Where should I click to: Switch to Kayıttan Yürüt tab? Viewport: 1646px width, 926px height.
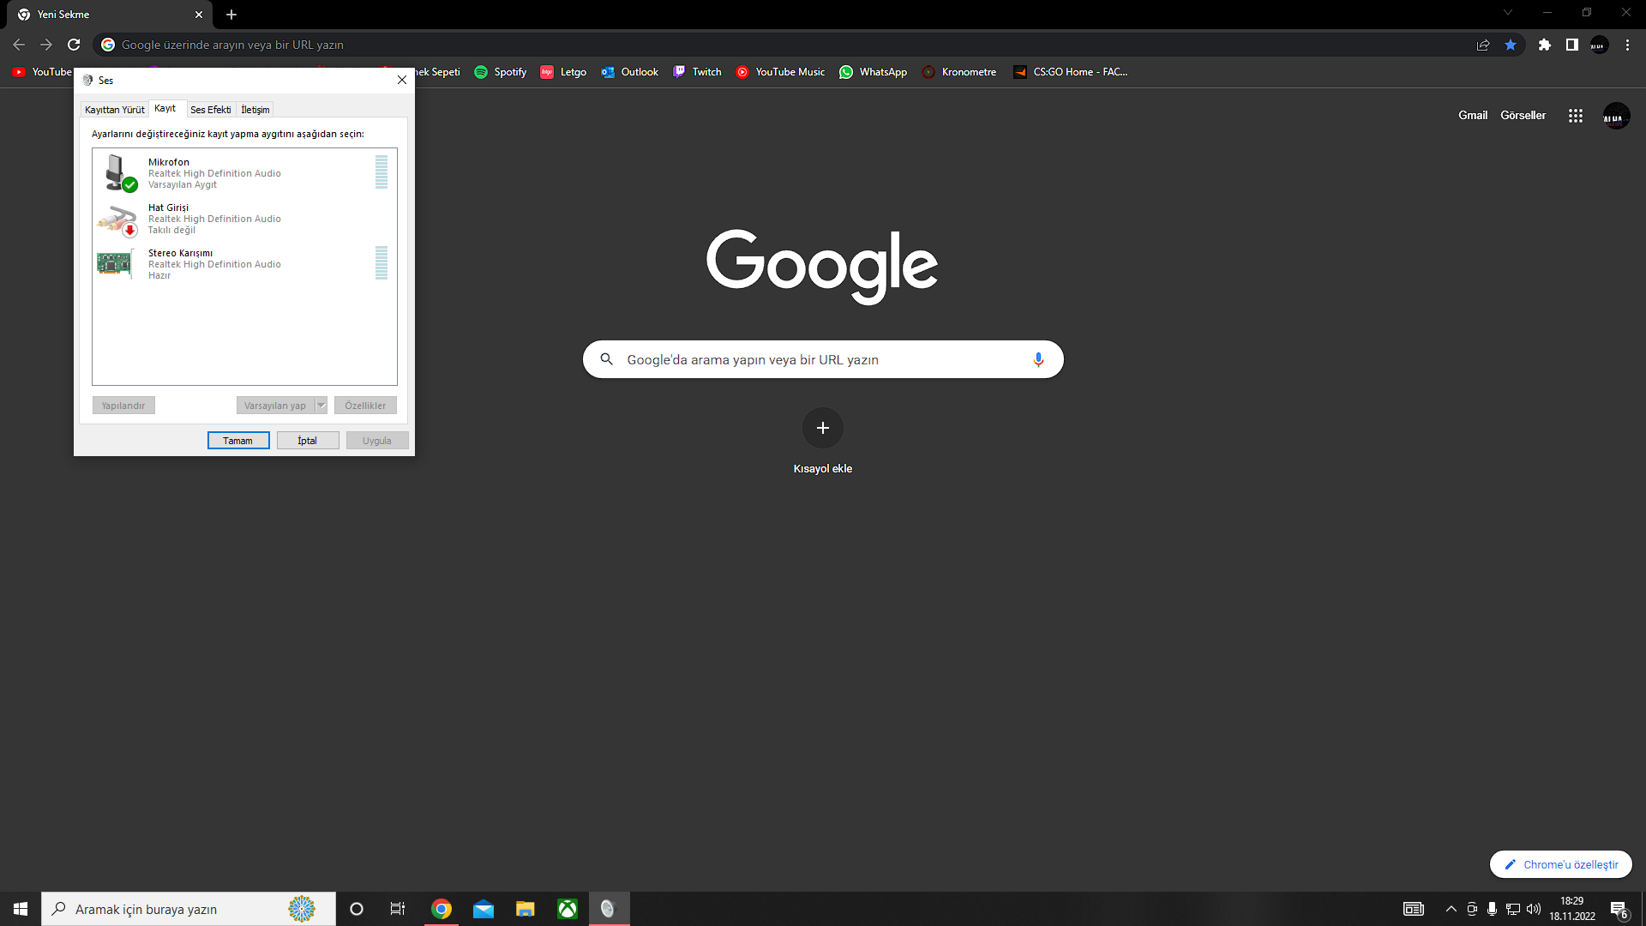pos(115,110)
